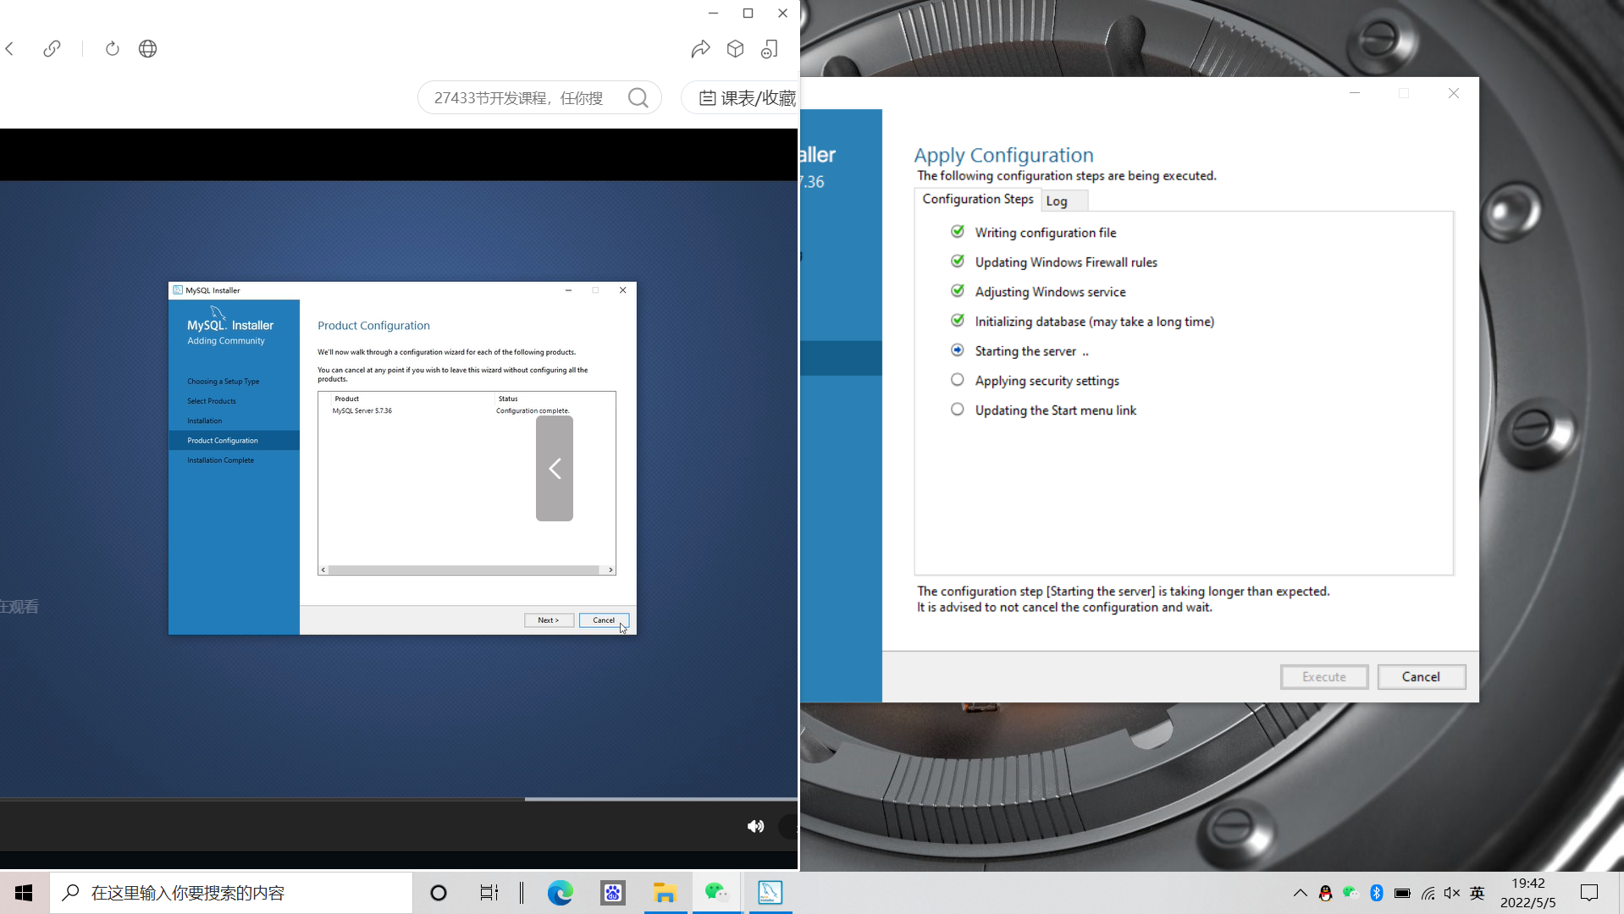The image size is (1624, 914).
Task: Open Task View on the taskbar
Action: 489,893
